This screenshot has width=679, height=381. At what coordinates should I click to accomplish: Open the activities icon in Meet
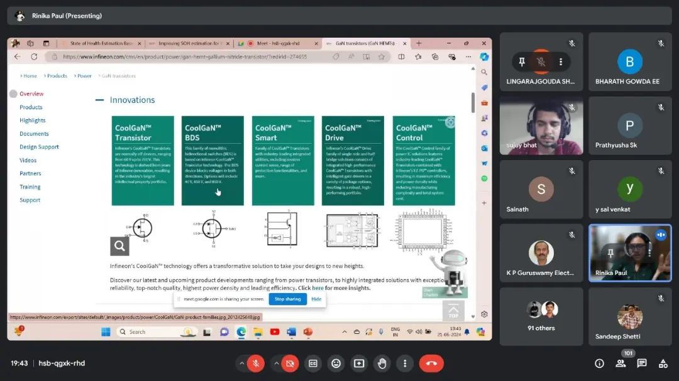tap(663, 363)
